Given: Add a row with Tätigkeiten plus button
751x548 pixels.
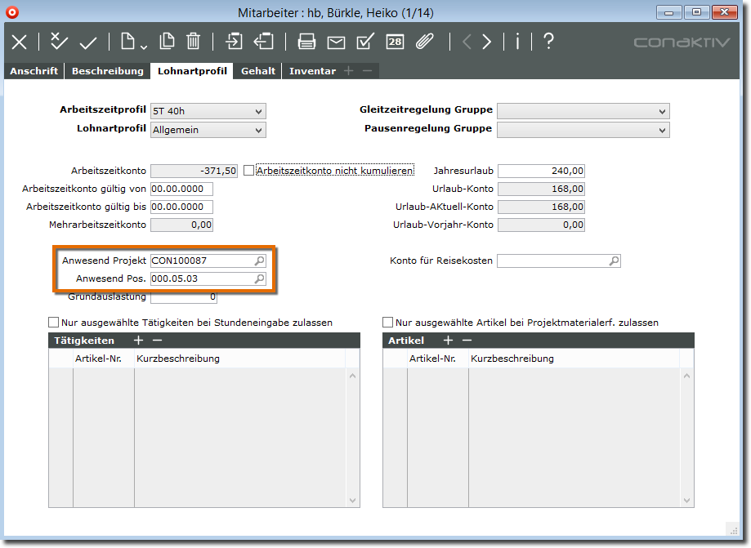Looking at the screenshot, I should coord(138,341).
